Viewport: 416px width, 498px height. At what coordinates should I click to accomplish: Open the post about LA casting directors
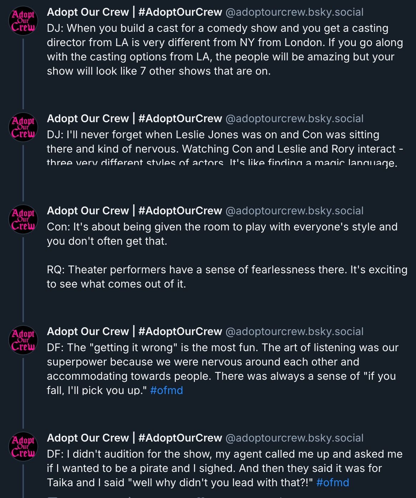(x=225, y=50)
